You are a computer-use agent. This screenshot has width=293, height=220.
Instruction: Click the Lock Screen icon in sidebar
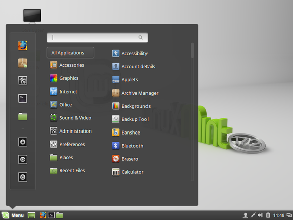click(23, 142)
